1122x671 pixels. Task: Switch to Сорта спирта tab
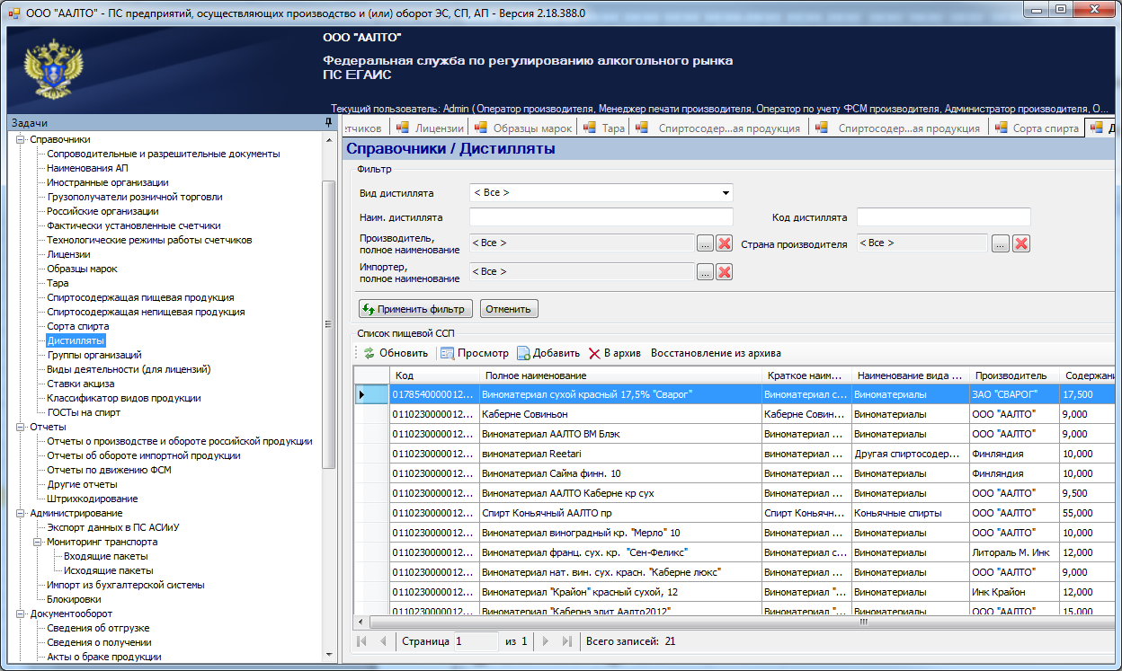pos(1036,128)
